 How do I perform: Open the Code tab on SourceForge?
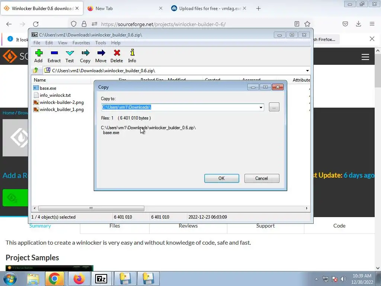click(339, 226)
